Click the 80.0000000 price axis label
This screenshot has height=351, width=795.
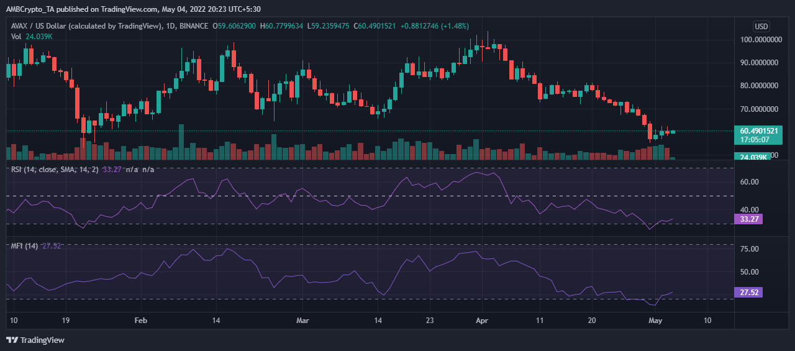(x=760, y=86)
